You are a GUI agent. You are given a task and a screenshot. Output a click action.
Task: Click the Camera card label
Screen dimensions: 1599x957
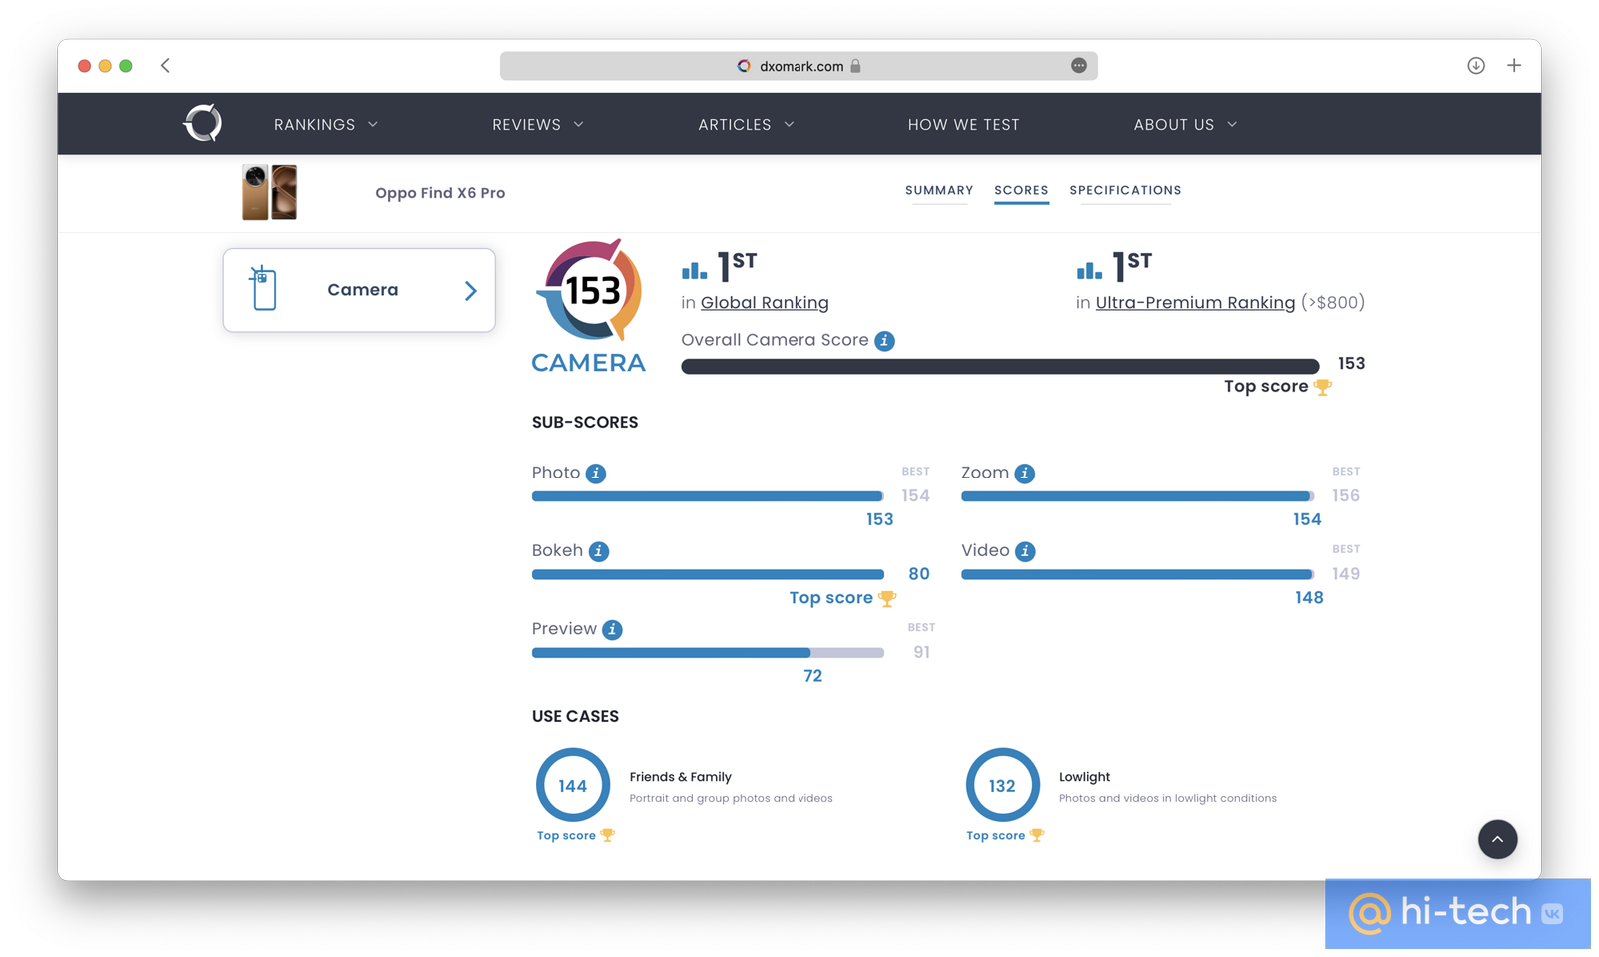point(363,290)
